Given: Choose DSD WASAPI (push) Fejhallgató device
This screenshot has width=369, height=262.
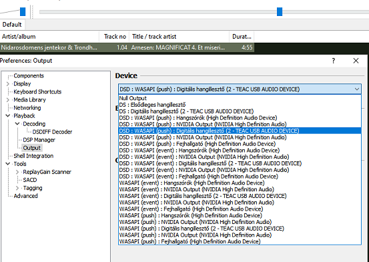Looking at the screenshot, I should click(240, 144).
